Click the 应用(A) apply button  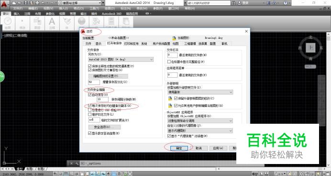218,148
